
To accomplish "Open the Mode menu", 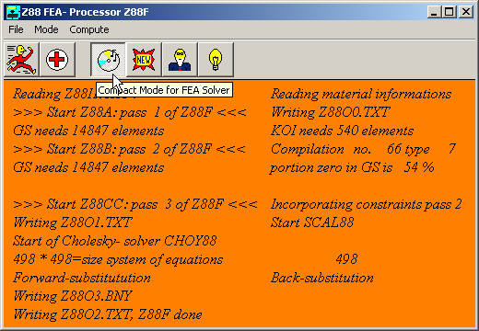I will coord(46,29).
